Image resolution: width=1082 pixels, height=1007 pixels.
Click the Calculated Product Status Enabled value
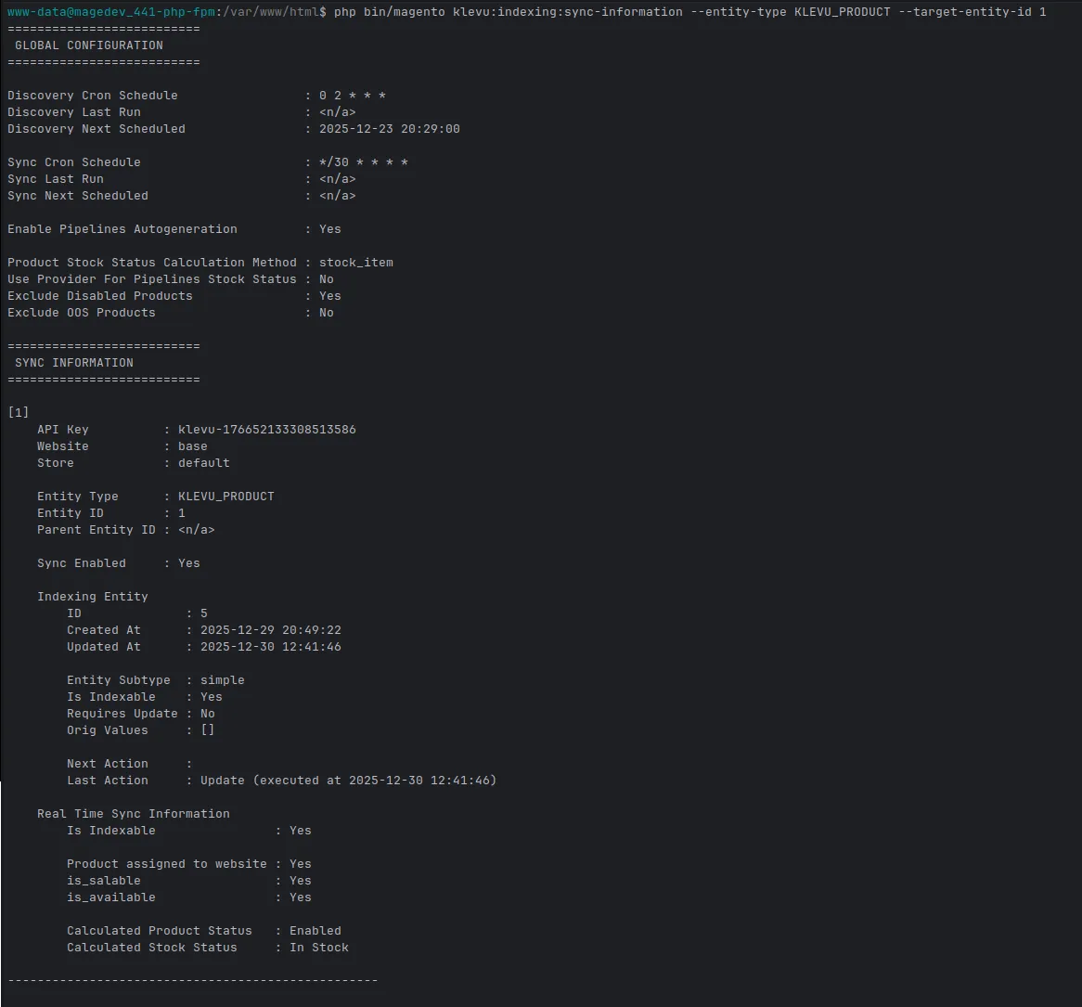(316, 930)
